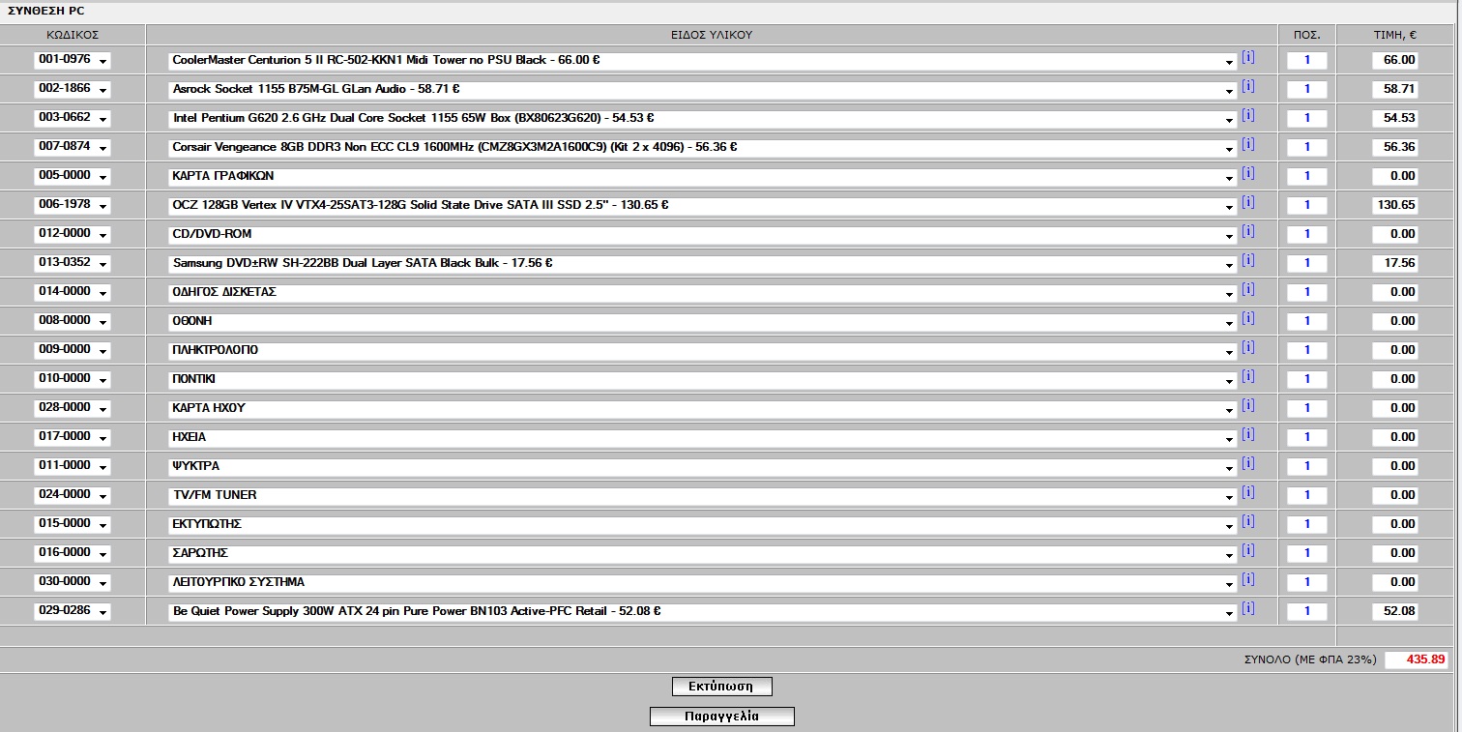Open info link for CoolerMaster Centurion case
The image size is (1462, 732).
coord(1248,57)
